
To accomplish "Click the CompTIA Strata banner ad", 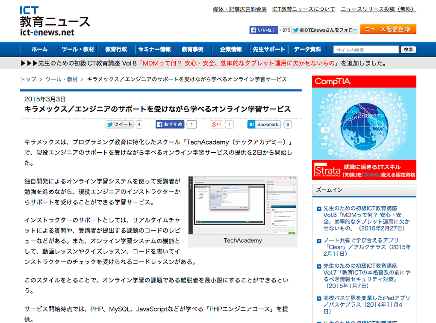I will 364,127.
